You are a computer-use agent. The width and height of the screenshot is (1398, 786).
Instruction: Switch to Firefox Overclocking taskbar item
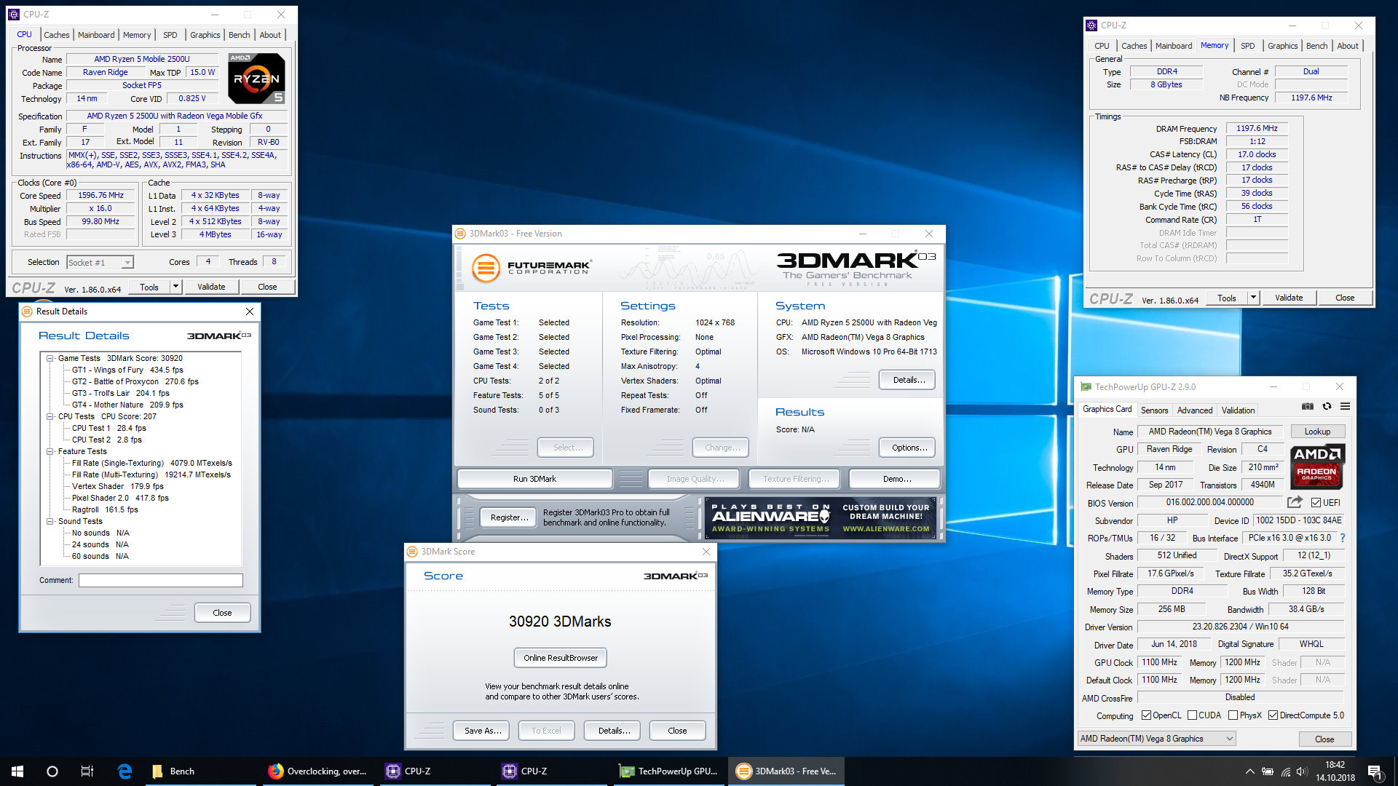click(319, 771)
